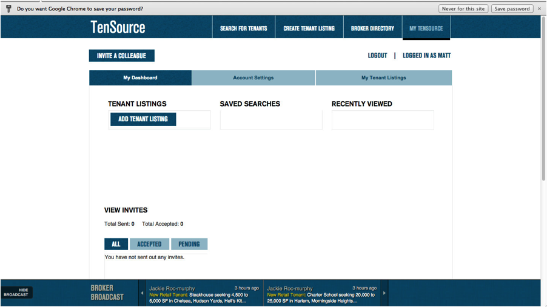547x307 pixels.
Task: Click the Save password button
Action: (x=512, y=8)
